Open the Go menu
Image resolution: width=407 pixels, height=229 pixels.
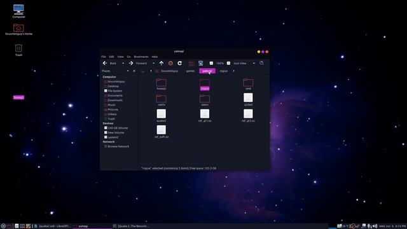pos(128,57)
